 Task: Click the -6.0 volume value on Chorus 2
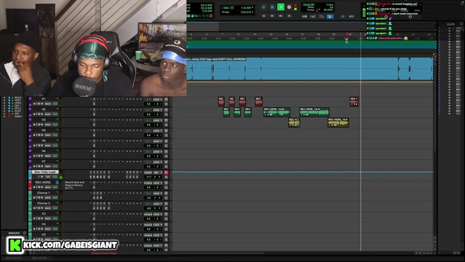[148, 209]
